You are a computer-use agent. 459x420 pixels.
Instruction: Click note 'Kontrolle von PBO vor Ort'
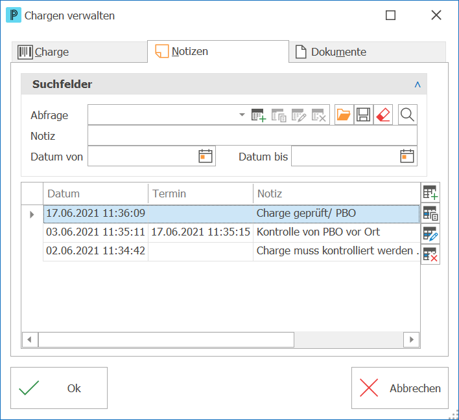318,232
